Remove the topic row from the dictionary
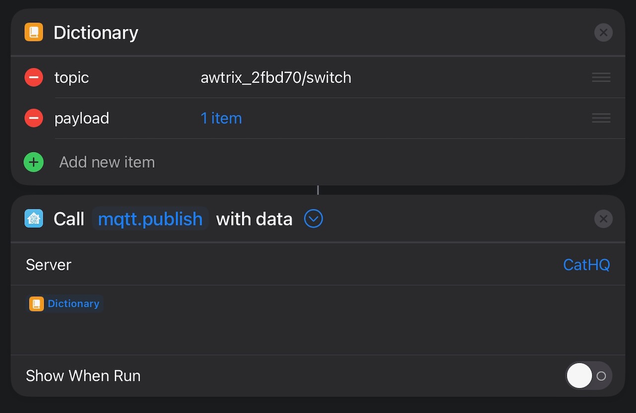Viewport: 636px width, 413px height. pyautogui.click(x=34, y=77)
